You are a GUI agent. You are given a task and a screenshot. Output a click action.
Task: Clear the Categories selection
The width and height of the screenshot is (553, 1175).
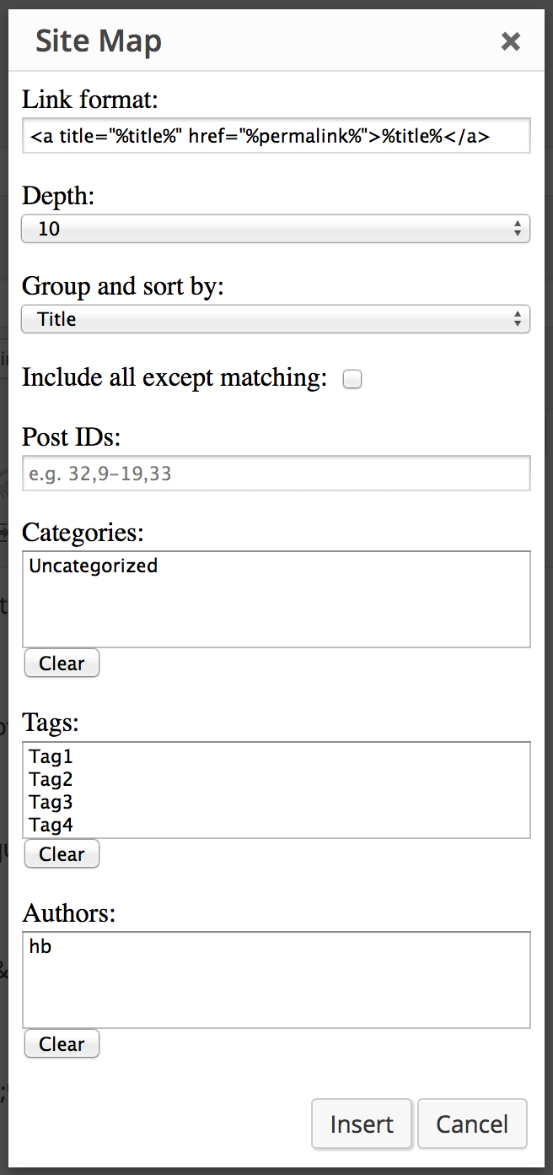coord(62,663)
